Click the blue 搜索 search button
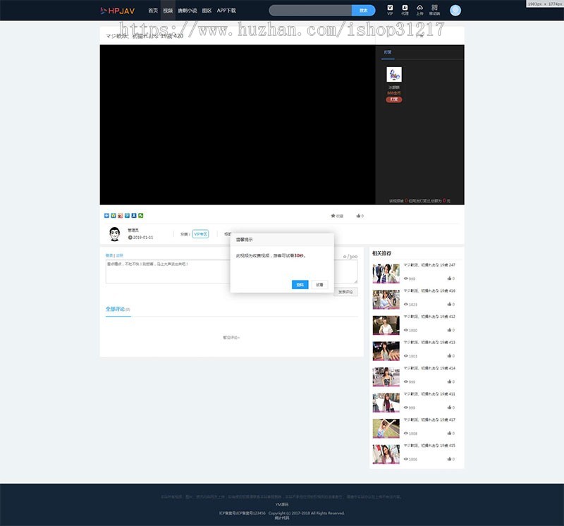 coord(363,11)
